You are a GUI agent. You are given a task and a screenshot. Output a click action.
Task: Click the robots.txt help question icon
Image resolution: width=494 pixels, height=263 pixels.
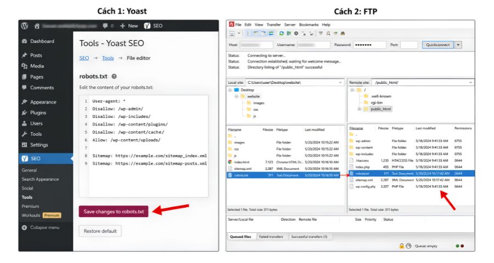(114, 77)
